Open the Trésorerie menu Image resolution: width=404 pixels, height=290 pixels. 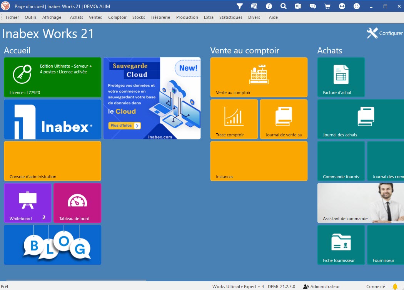[x=160, y=17]
